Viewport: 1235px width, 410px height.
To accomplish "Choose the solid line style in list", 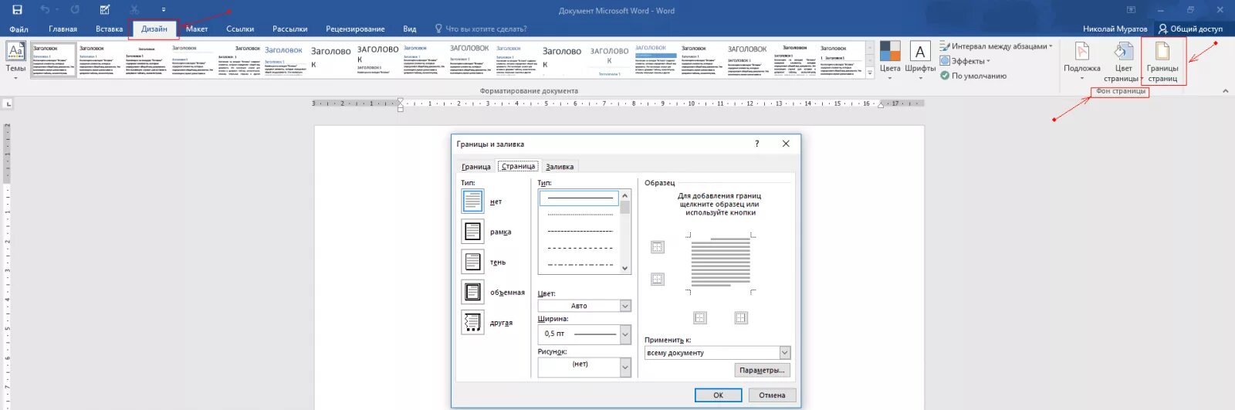I will (x=580, y=198).
